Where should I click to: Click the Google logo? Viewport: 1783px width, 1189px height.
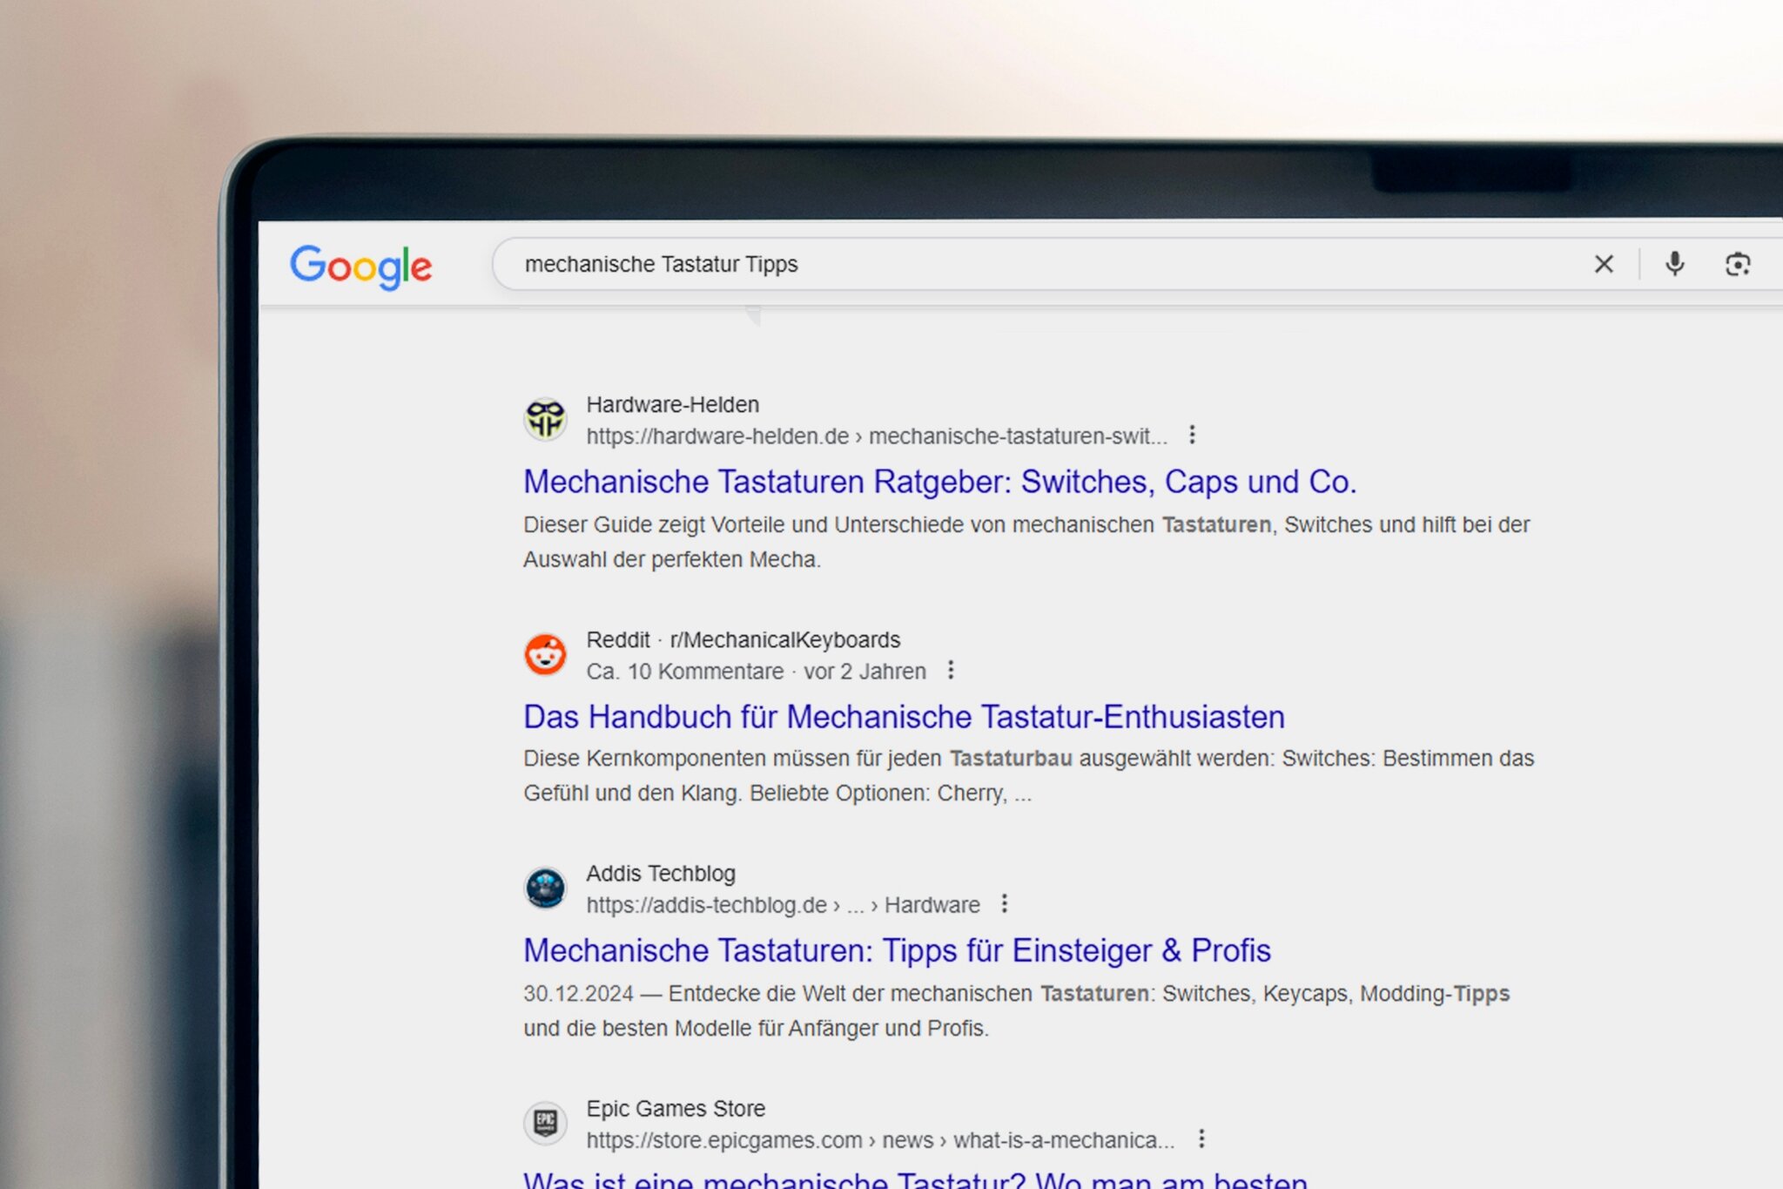[x=360, y=266]
